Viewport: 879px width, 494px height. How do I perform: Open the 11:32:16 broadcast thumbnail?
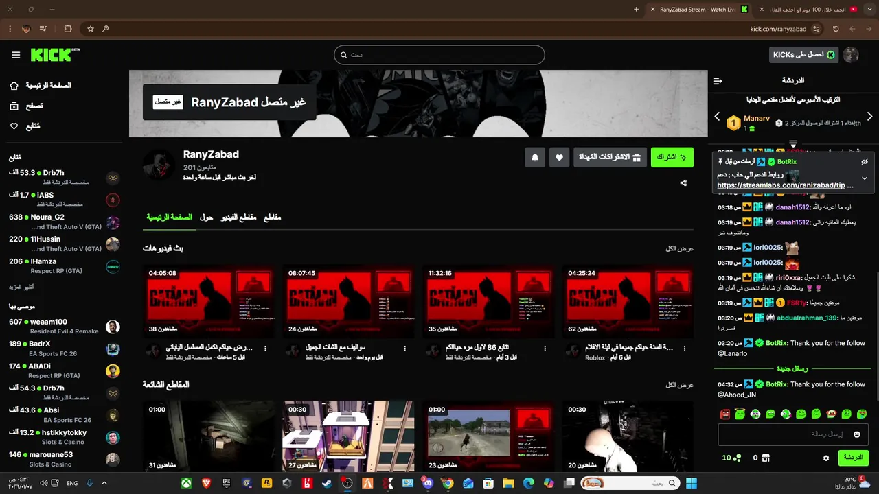coord(488,302)
